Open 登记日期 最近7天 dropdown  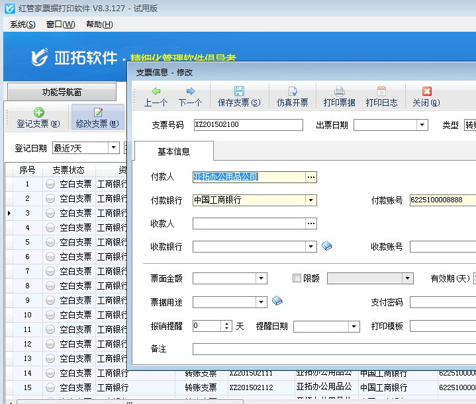(113, 147)
